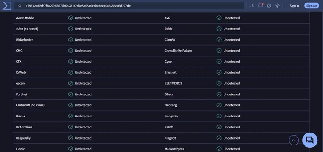Open the help question mark icon

[x=269, y=6]
